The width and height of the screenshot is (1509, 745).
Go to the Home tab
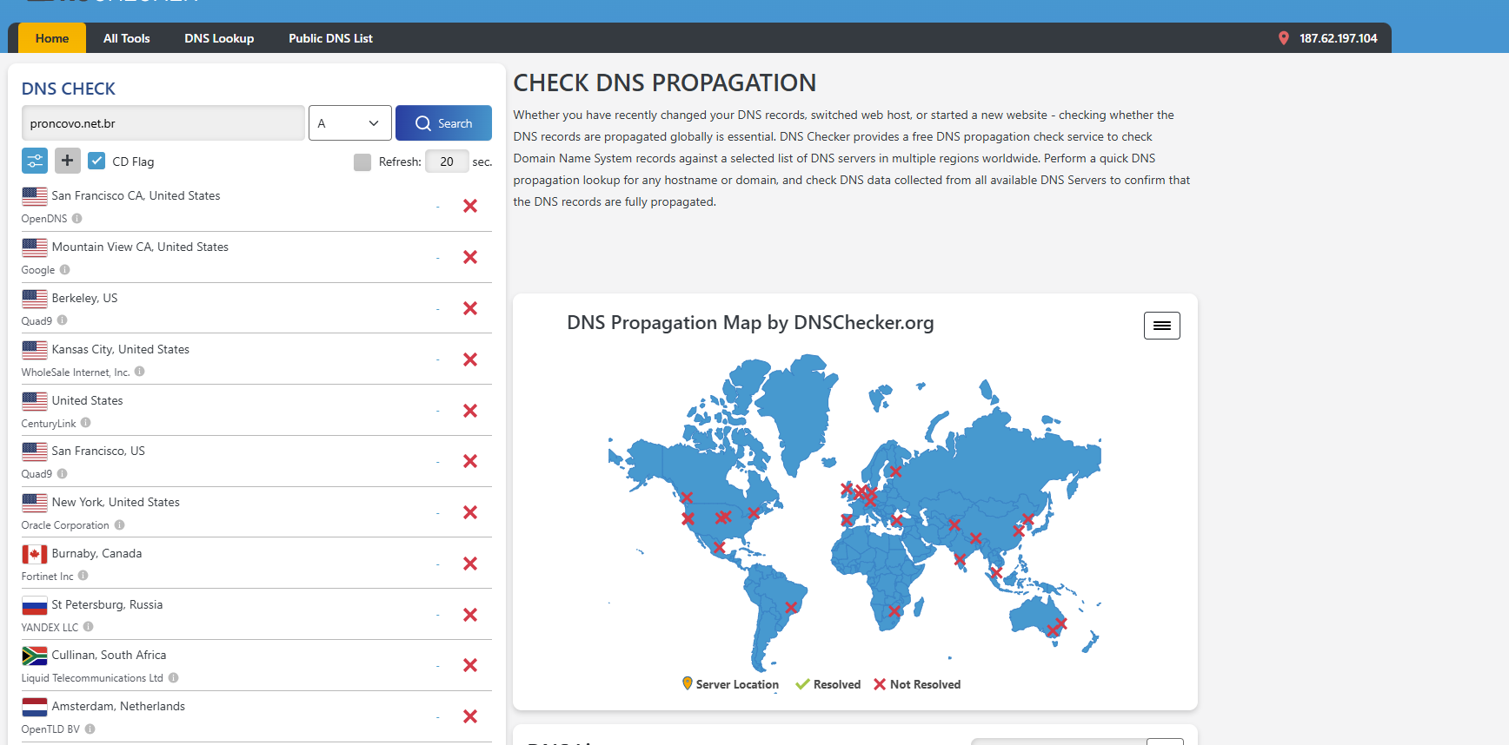52,38
